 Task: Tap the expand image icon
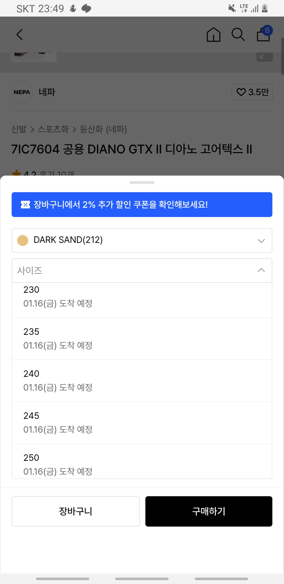pos(264,56)
